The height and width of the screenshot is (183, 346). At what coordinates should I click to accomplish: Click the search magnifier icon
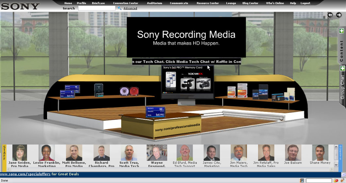click(x=119, y=8)
